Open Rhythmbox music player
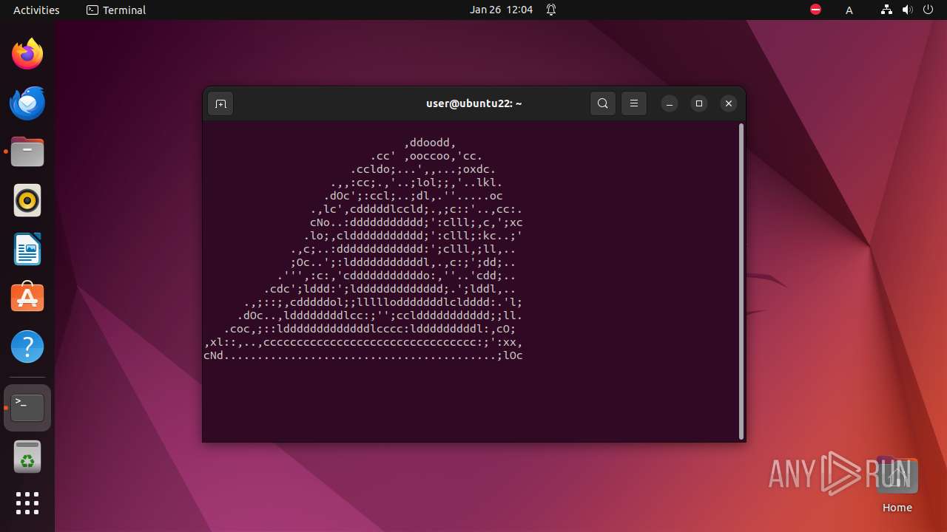 27,200
